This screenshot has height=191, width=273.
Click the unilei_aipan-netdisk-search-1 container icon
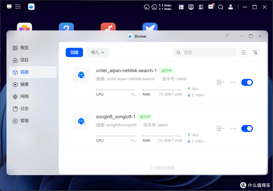(x=81, y=75)
